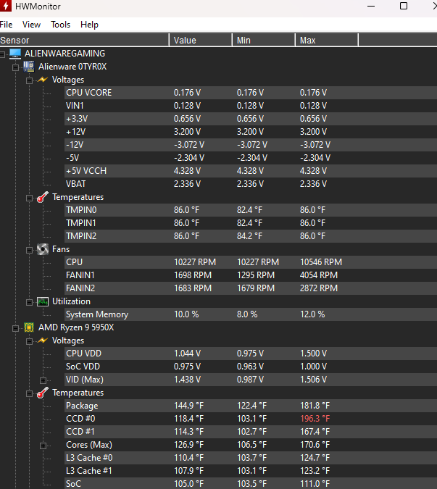Click the red 196.3 °F max value
Screen dimensions: 437x489
[315, 419]
